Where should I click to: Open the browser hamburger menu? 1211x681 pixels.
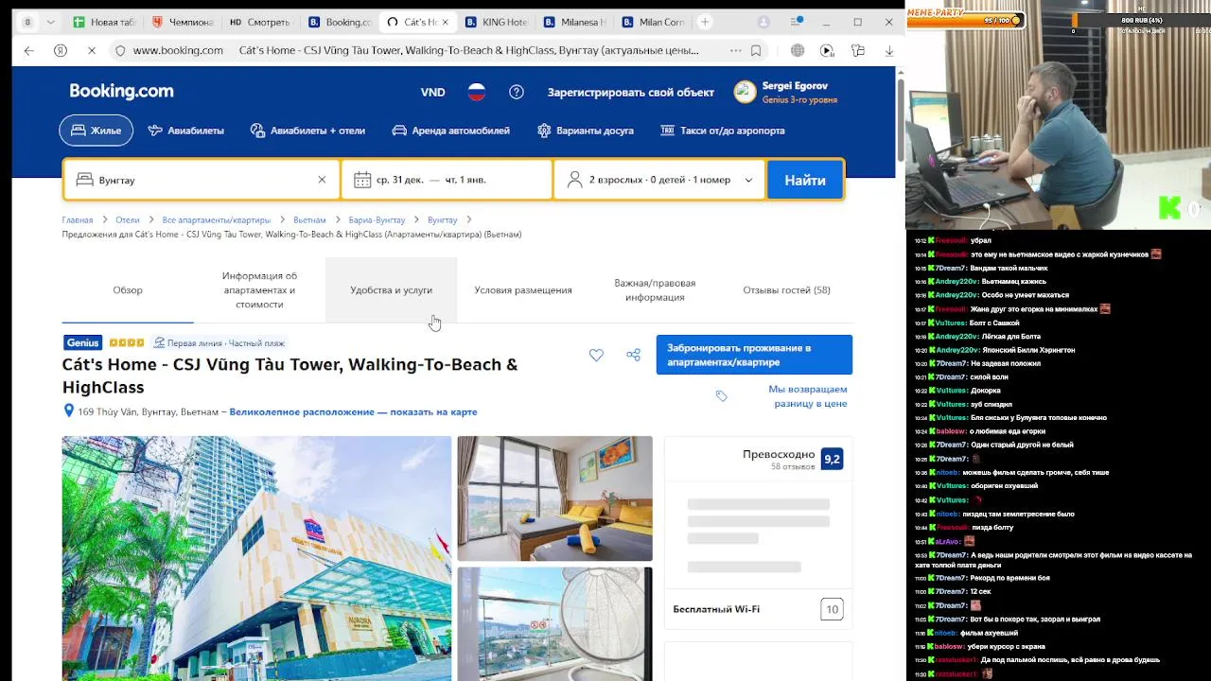coord(795,22)
